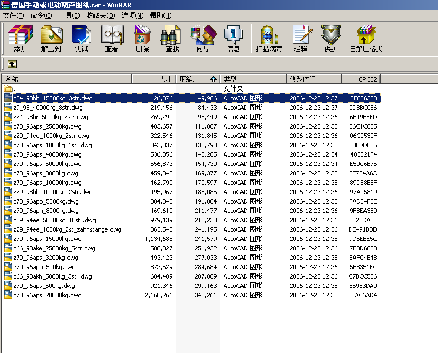Viewport: 438px width, 353px height.
Task: Sort by the Name (名称) column header
Action: click(66, 79)
